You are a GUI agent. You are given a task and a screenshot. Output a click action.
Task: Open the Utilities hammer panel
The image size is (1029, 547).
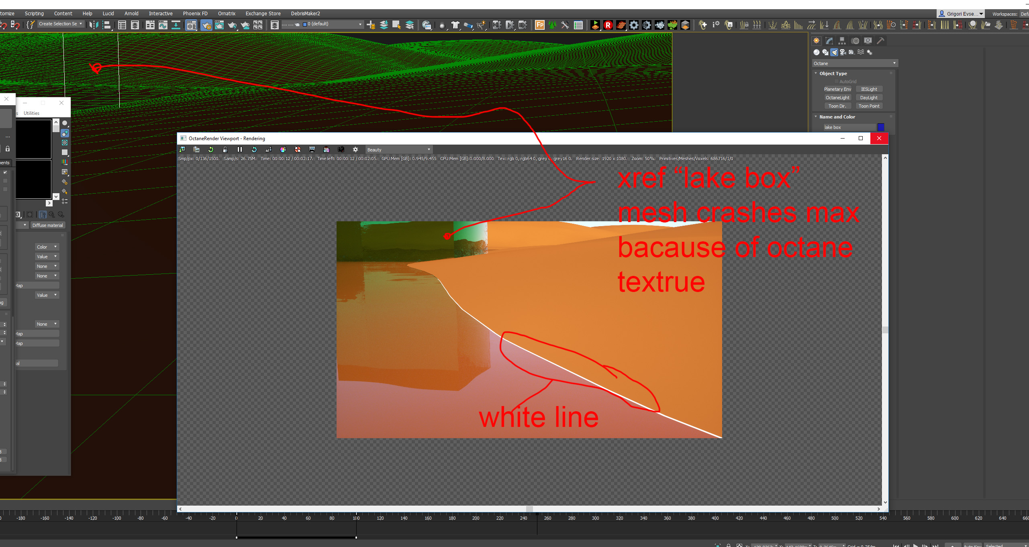click(x=880, y=41)
